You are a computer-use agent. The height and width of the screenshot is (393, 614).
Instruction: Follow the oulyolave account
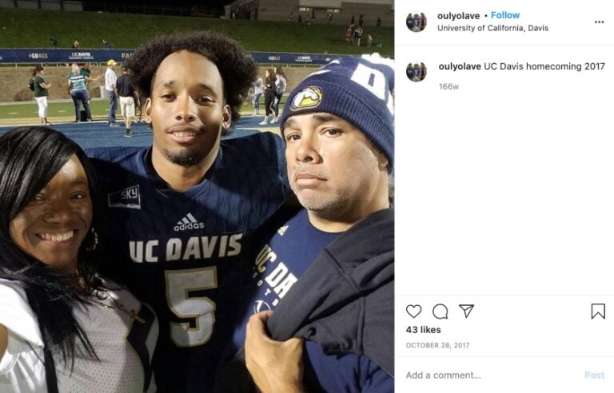click(x=505, y=15)
